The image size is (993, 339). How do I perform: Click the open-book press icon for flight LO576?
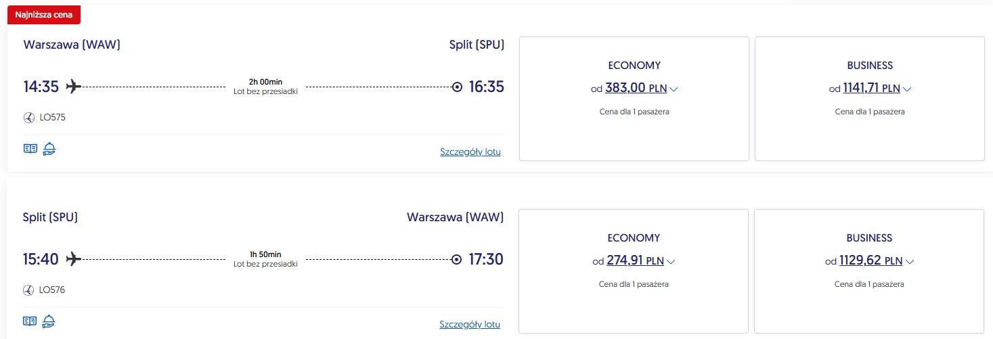click(x=30, y=321)
